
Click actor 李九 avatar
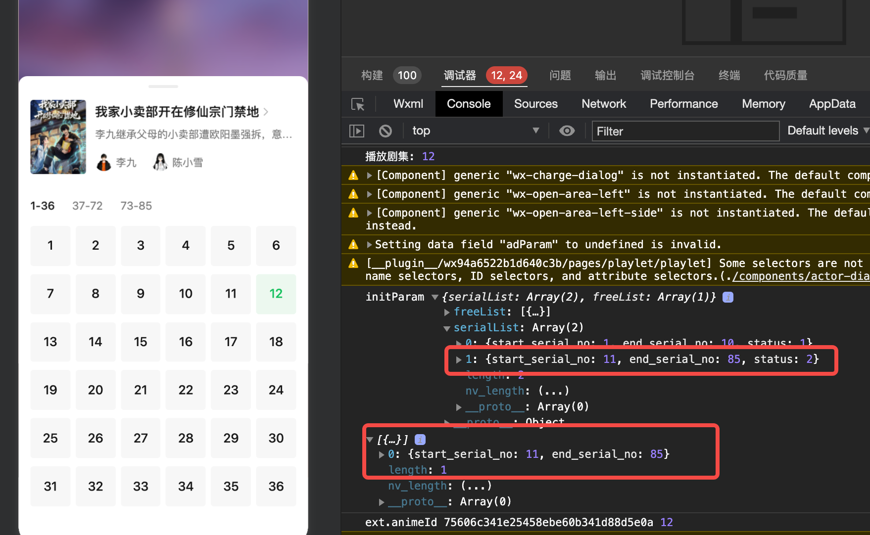[x=104, y=162]
